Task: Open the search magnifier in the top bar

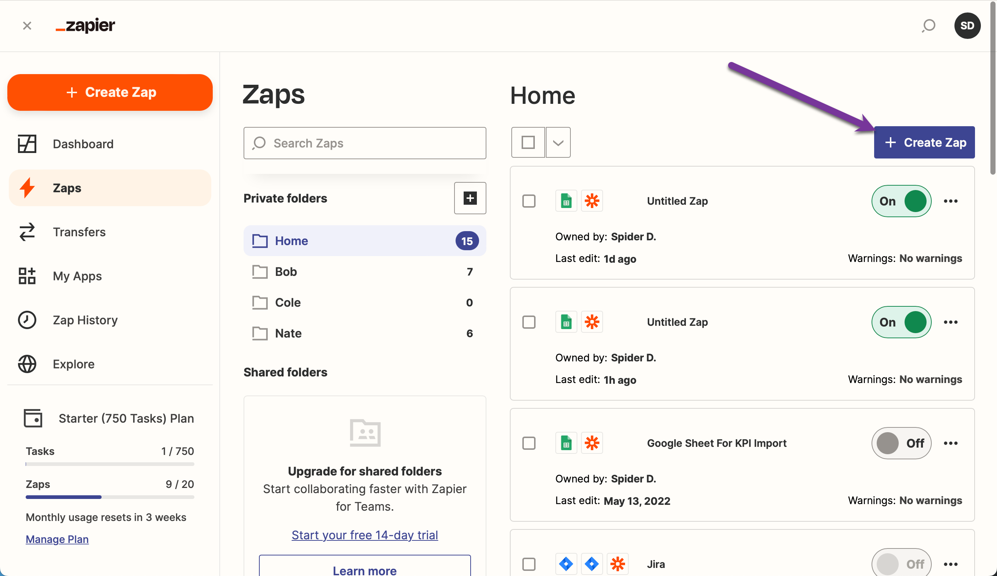Action: [928, 26]
